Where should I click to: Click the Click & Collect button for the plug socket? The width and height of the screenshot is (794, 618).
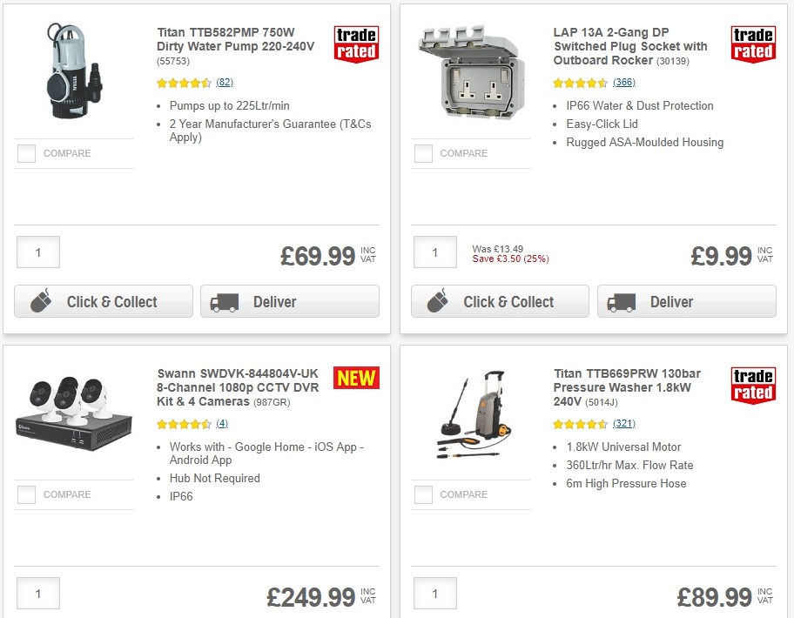[499, 301]
